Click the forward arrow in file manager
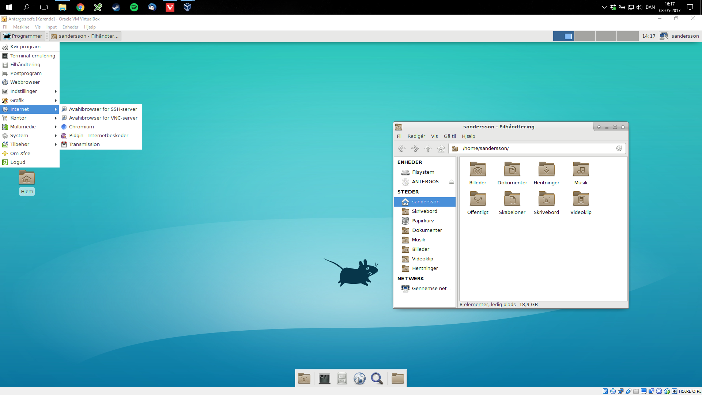This screenshot has height=395, width=702. 415,148
